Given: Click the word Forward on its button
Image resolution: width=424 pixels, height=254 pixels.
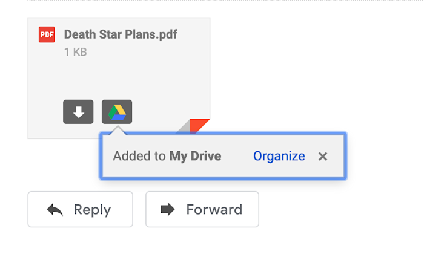Looking at the screenshot, I should point(214,210).
